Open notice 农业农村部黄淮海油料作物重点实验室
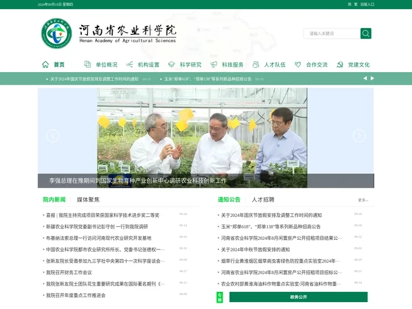Viewport: 412px width, 309px height. (x=281, y=284)
